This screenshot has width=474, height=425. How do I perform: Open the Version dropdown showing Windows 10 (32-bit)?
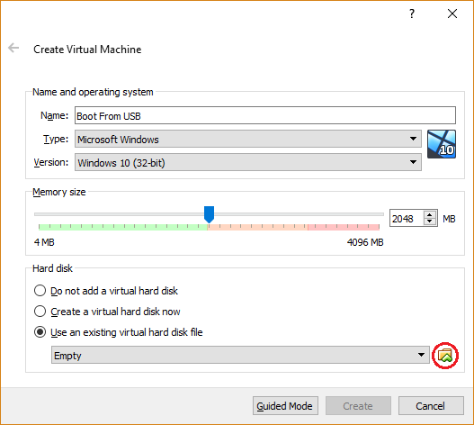click(x=248, y=162)
